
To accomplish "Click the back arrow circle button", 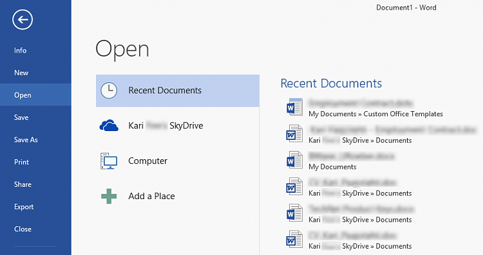I will [x=23, y=20].
